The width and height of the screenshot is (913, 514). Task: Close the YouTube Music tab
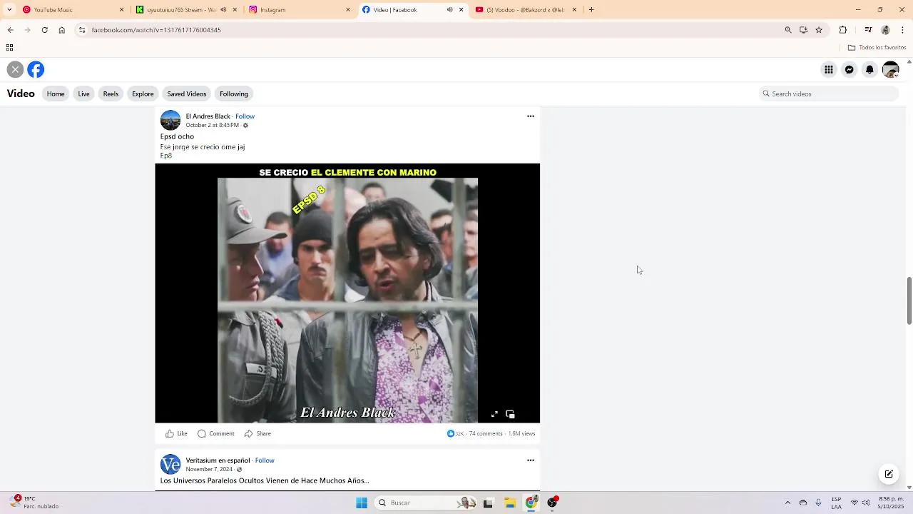coord(121,10)
